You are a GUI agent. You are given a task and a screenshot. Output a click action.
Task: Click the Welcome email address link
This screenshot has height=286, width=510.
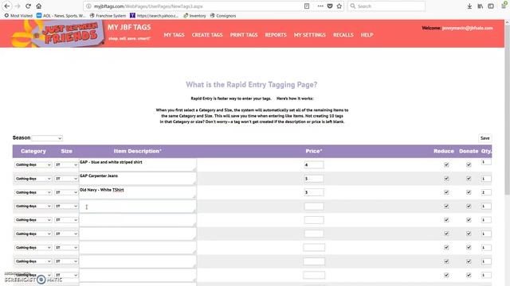467,28
